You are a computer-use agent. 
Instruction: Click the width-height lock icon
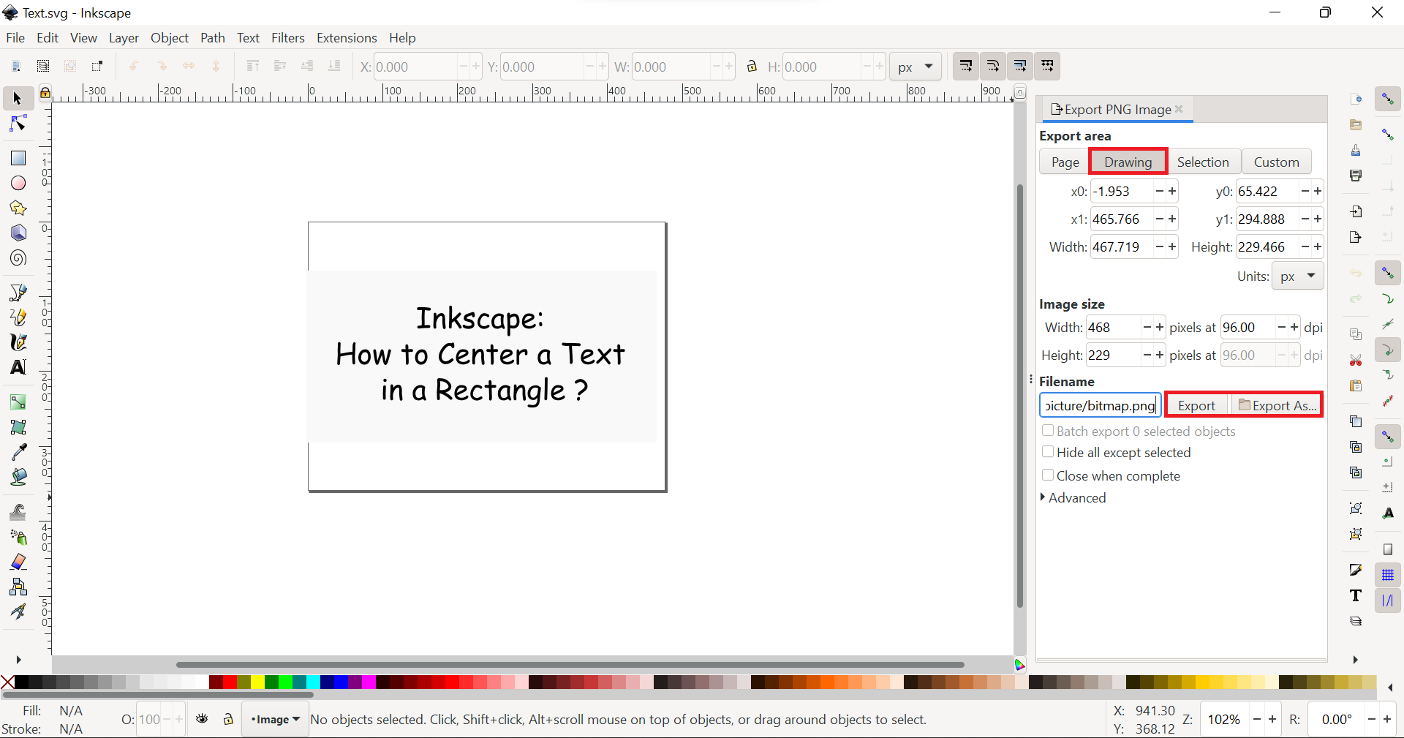[752, 67]
